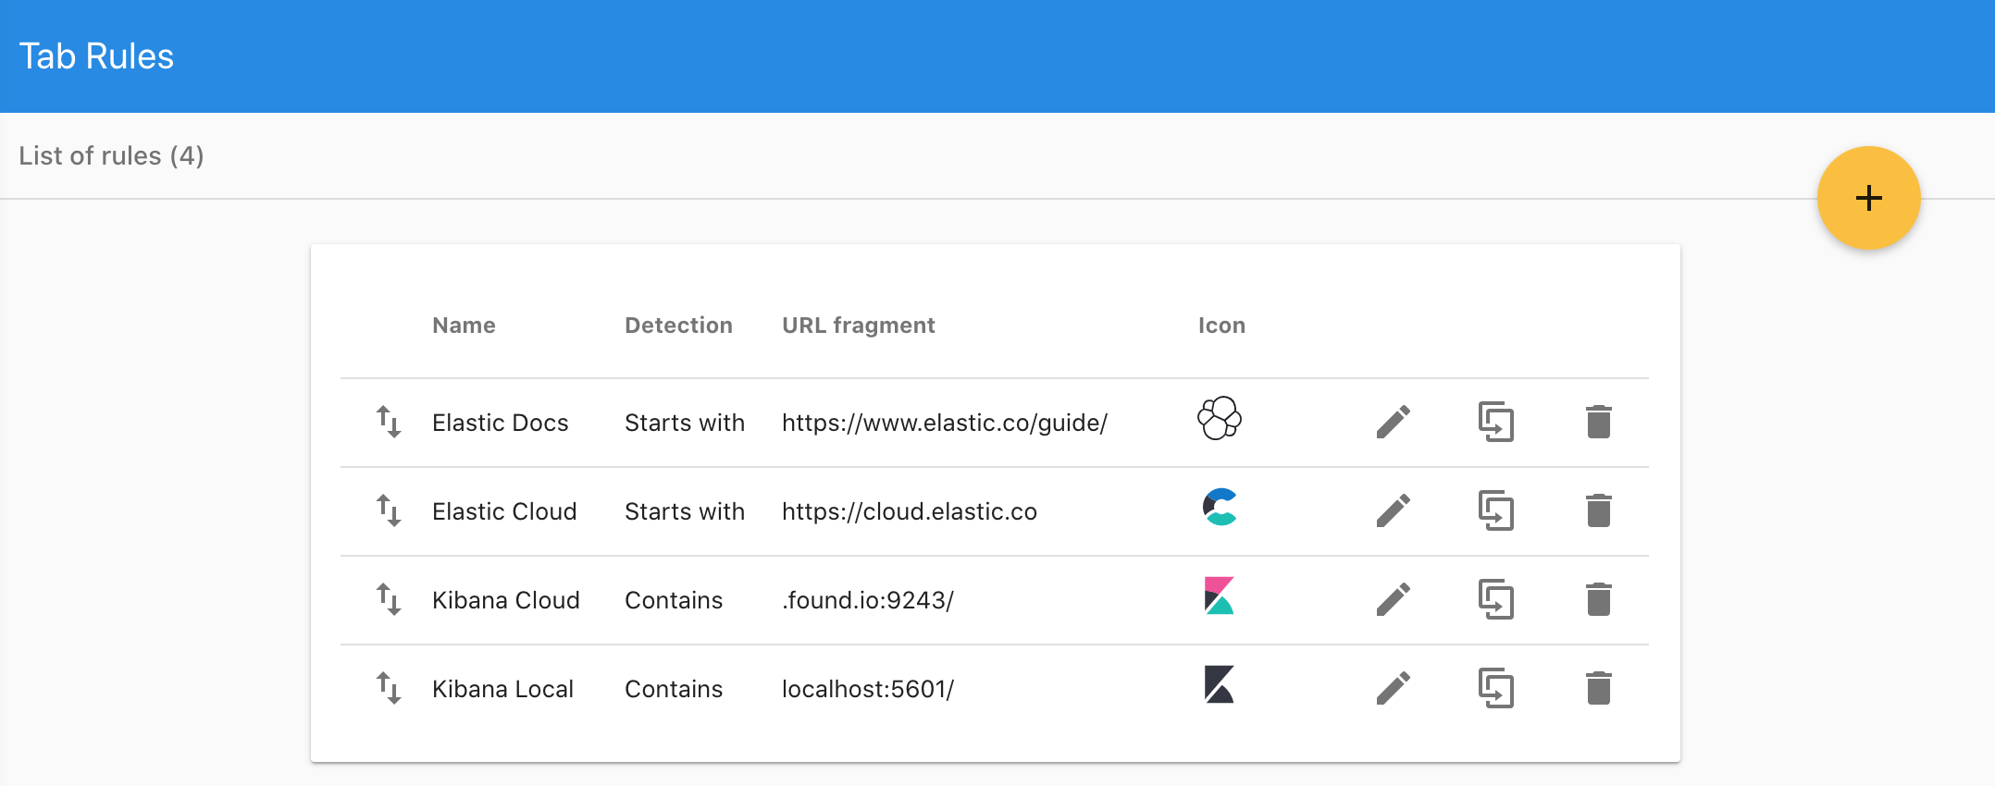
Task: Delete the Kibana Local rule
Action: (1599, 688)
